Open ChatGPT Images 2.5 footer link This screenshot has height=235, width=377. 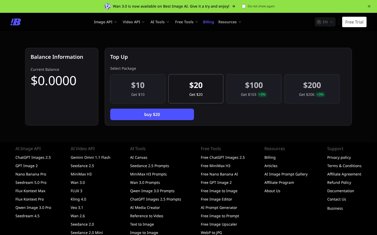click(33, 157)
